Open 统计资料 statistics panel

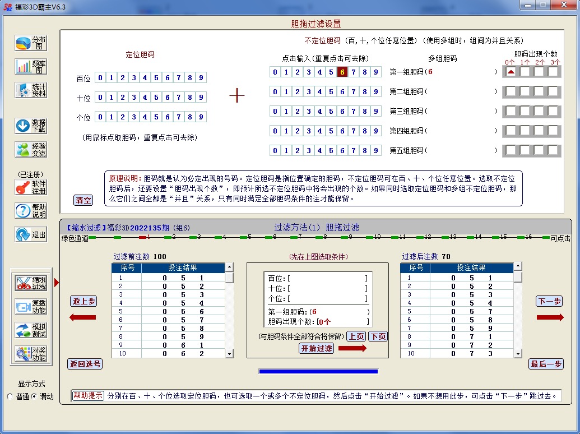pos(31,90)
